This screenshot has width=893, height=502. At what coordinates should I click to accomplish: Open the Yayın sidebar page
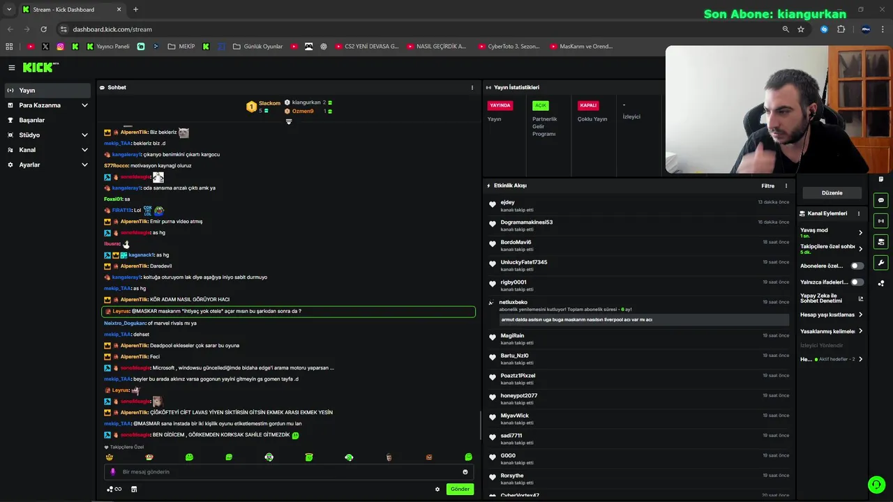click(46, 90)
